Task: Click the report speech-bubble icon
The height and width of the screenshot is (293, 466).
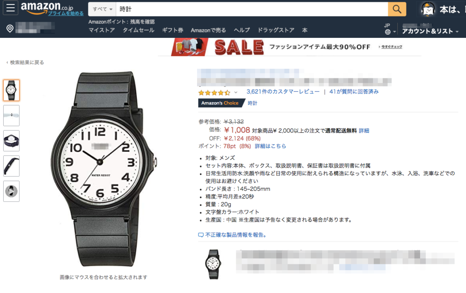Action: tap(201, 235)
